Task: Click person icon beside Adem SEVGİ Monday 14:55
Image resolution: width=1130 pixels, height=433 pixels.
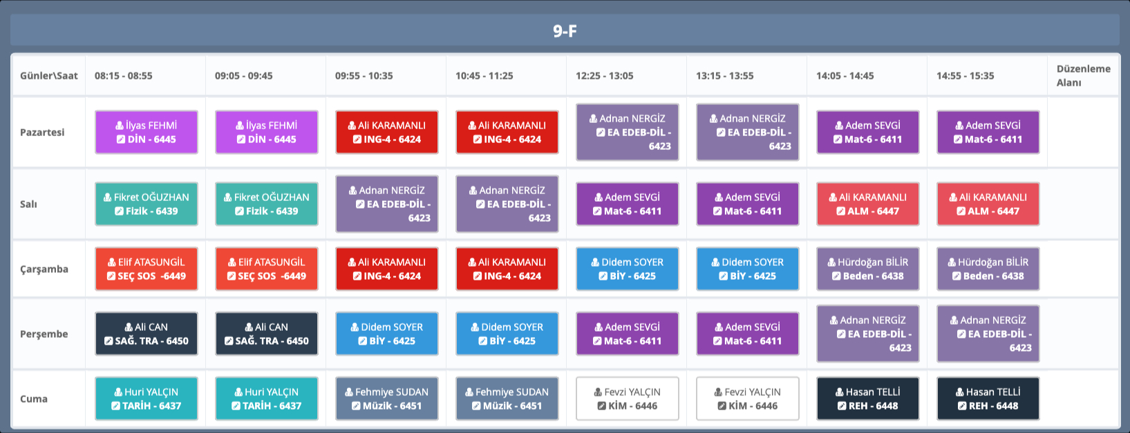Action: (x=959, y=126)
